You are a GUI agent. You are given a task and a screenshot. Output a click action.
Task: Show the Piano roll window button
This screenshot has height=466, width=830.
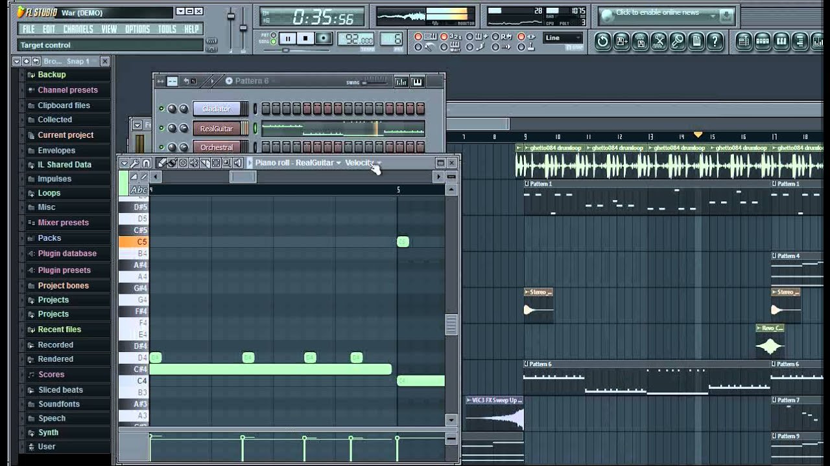(781, 41)
